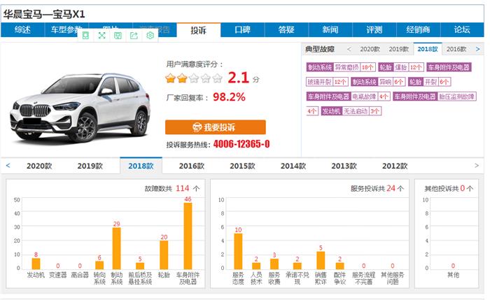
Task: Open the 论坛 tab
Action: tap(462, 30)
